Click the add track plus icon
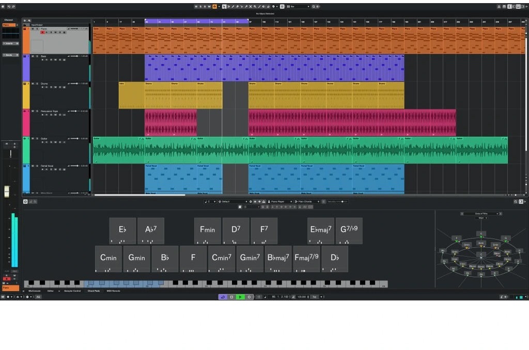 tap(25, 21)
